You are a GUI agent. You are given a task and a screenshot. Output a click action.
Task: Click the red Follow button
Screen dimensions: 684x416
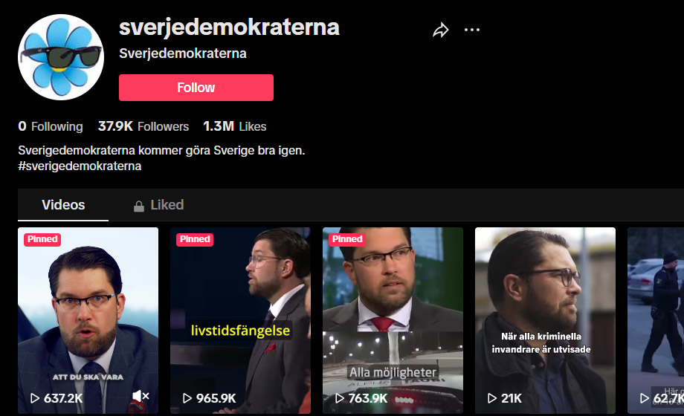tap(196, 88)
